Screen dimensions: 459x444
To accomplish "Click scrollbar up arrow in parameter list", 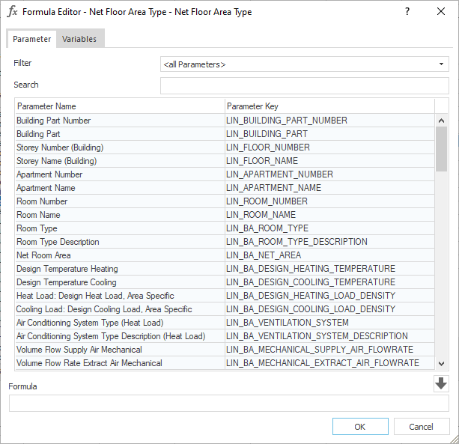I will pos(442,121).
